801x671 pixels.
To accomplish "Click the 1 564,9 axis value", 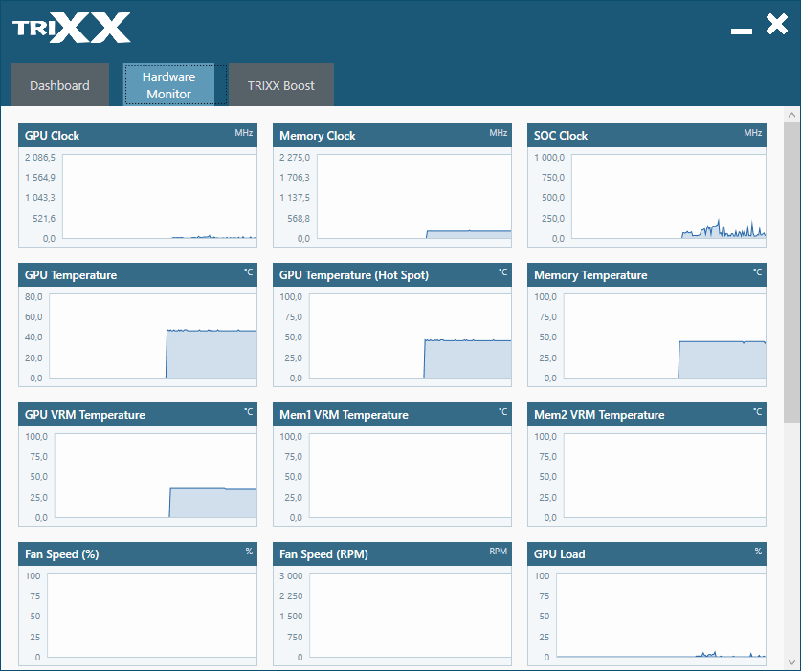I will [x=40, y=177].
